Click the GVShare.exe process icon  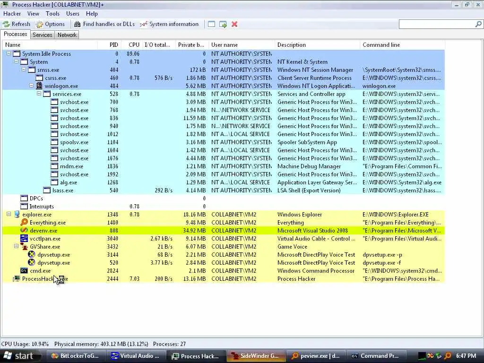(24, 246)
